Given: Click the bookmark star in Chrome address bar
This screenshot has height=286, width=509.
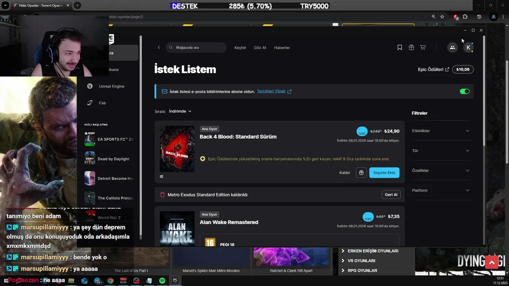Looking at the screenshot, I should [442, 17].
